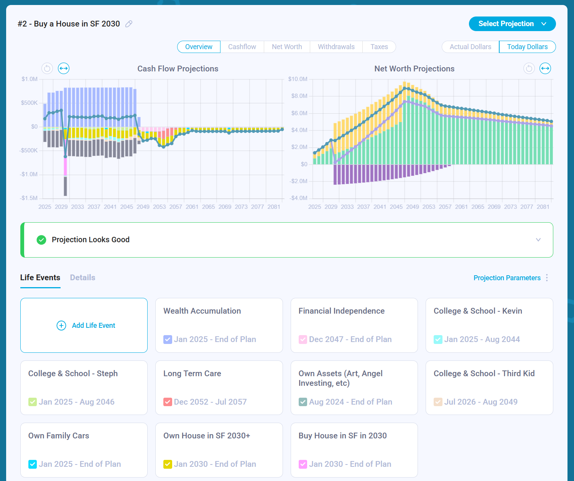Toggle the College & School - Steph checkbox
The width and height of the screenshot is (574, 481).
(x=33, y=402)
